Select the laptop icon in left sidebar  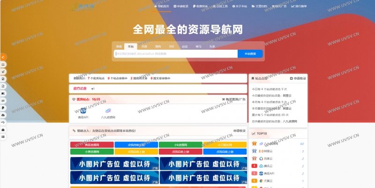tap(3, 64)
